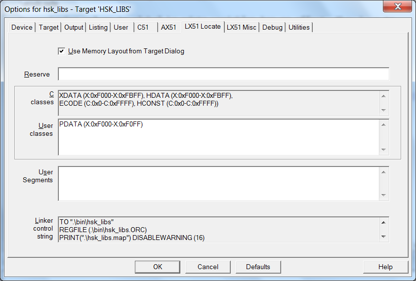Image resolution: width=416 pixels, height=281 pixels.
Task: Click up arrow of Linker control string scrollbar
Action: (x=383, y=222)
